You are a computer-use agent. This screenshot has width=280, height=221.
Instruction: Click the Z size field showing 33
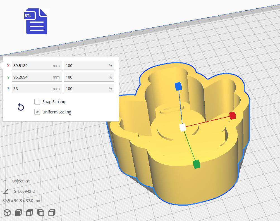[37, 89]
